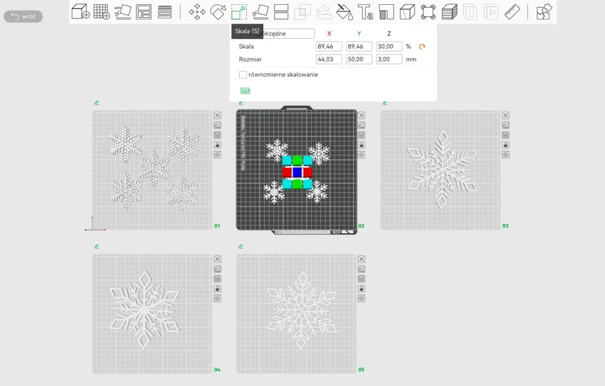
Task: Click the Add object cube icon
Action: click(80, 11)
